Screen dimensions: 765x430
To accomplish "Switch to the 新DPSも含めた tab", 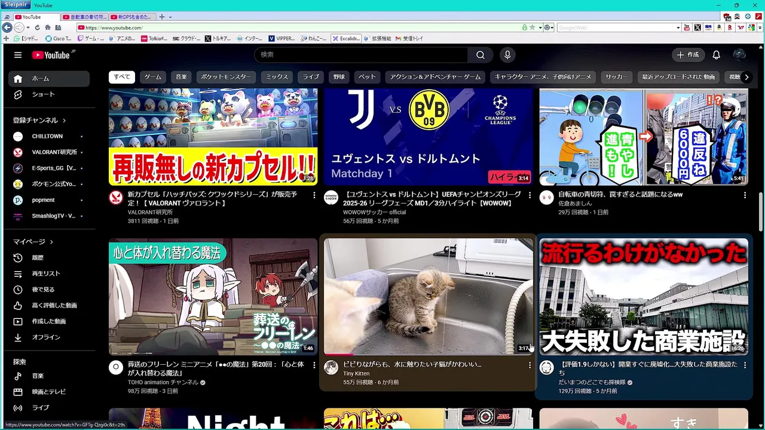I will pos(132,17).
